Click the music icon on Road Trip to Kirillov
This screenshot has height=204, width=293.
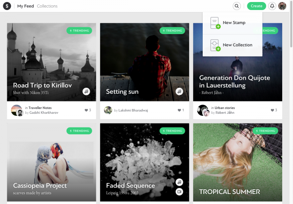(86, 91)
